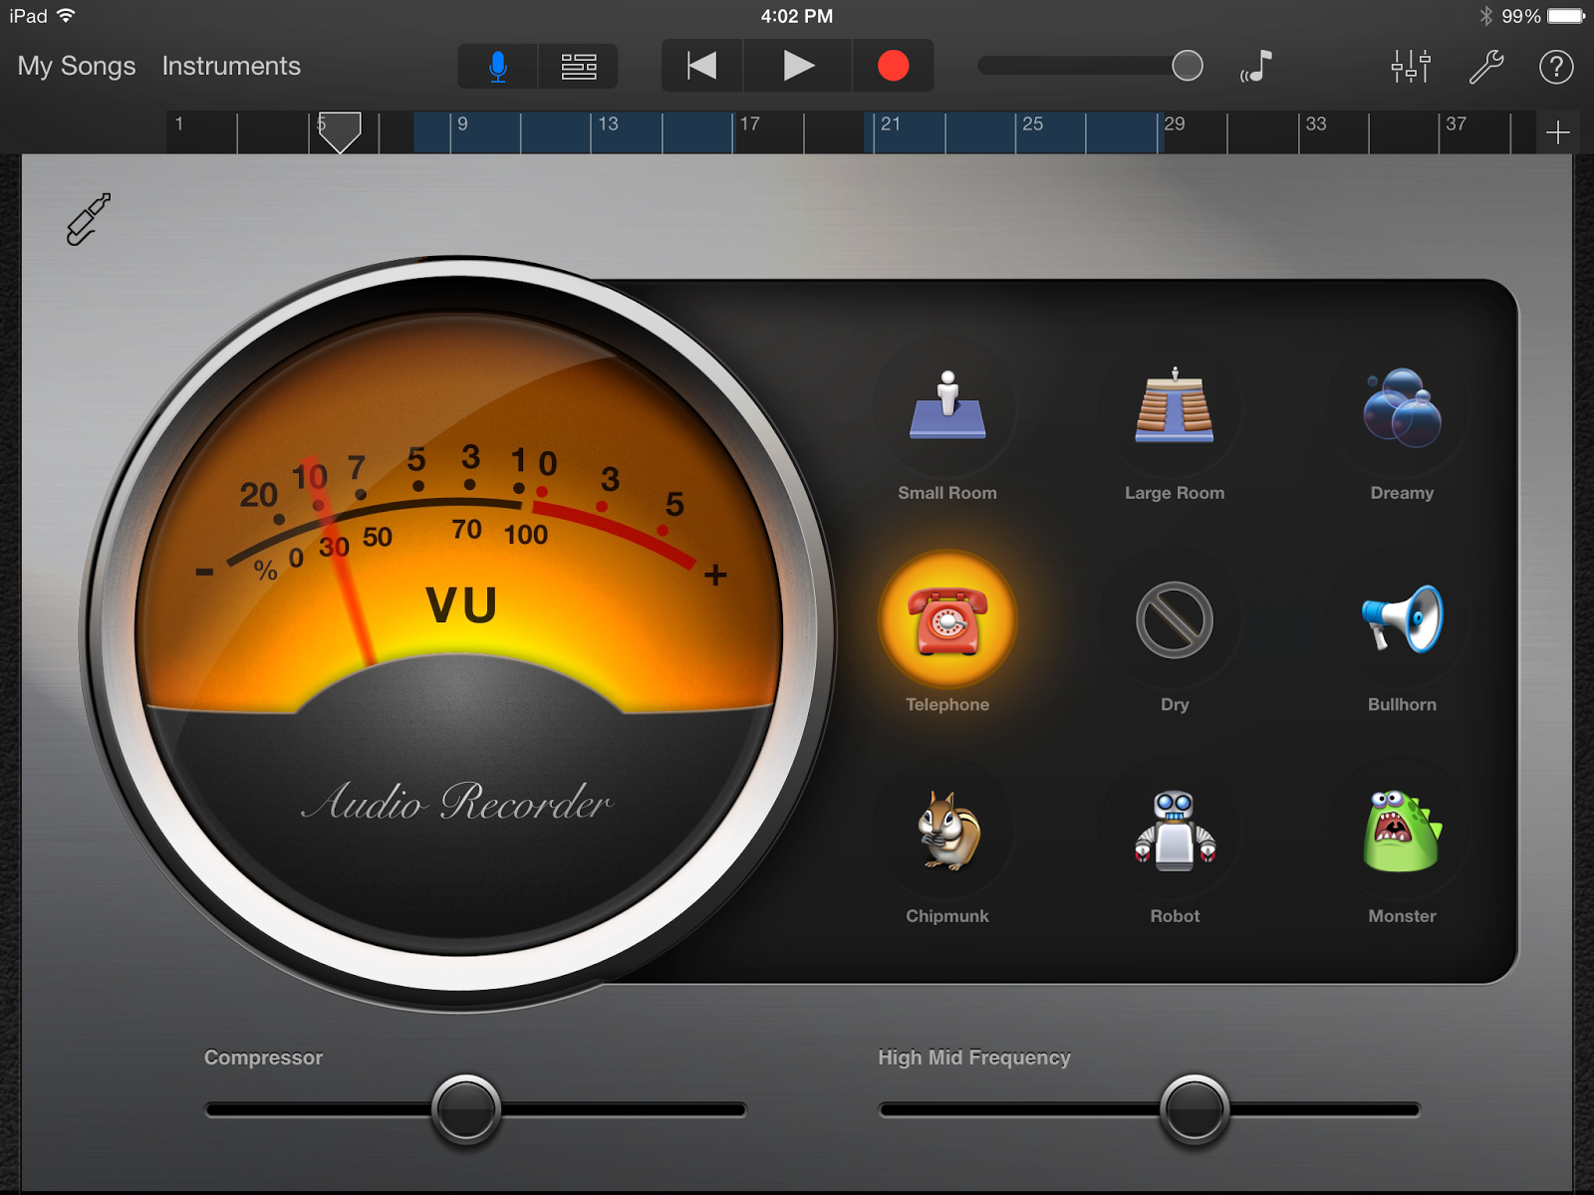Adjust the High Mid Frequency knob

(x=1195, y=1109)
